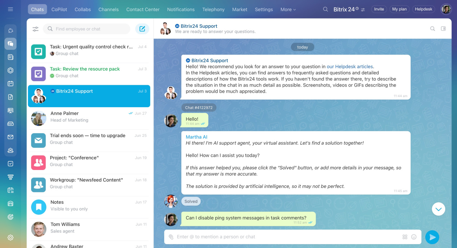Open the chat apps grid icon
Image resolution: width=457 pixels, height=248 pixels.
[405, 237]
